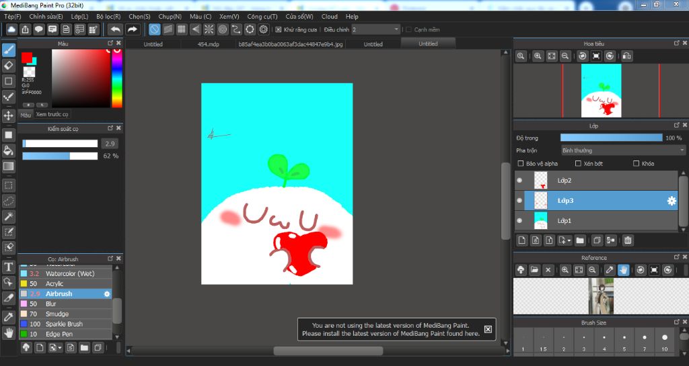Select the Text tool

[x=8, y=267]
